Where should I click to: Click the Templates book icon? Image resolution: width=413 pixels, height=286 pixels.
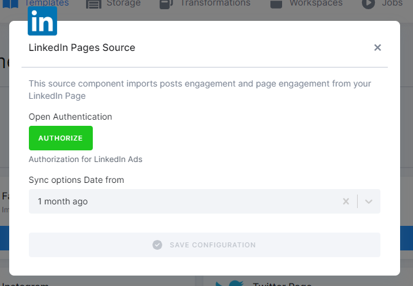click(10, 4)
